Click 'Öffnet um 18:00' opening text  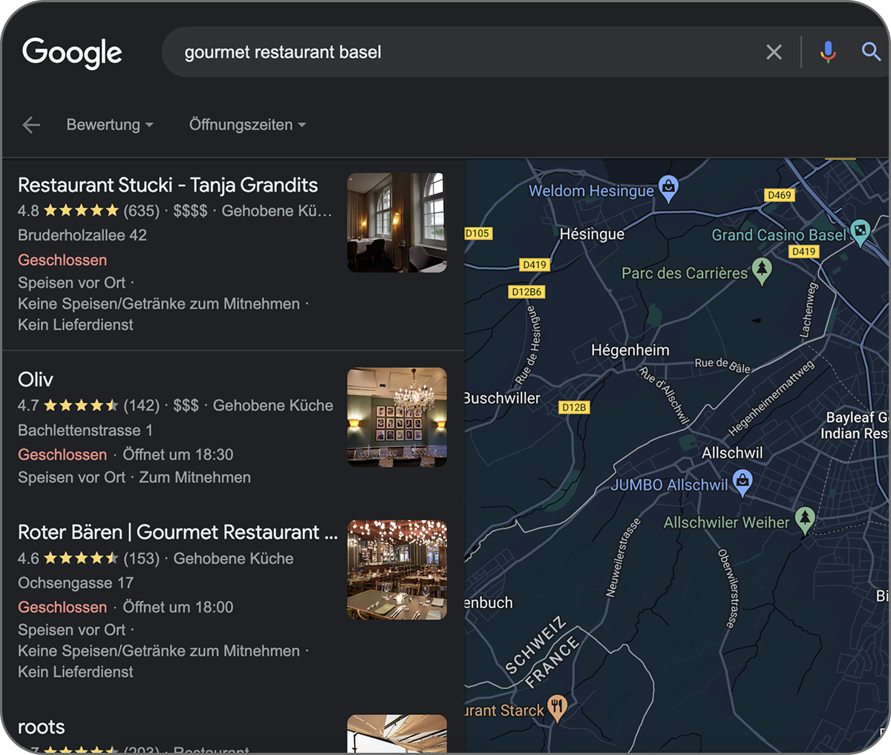tap(178, 607)
